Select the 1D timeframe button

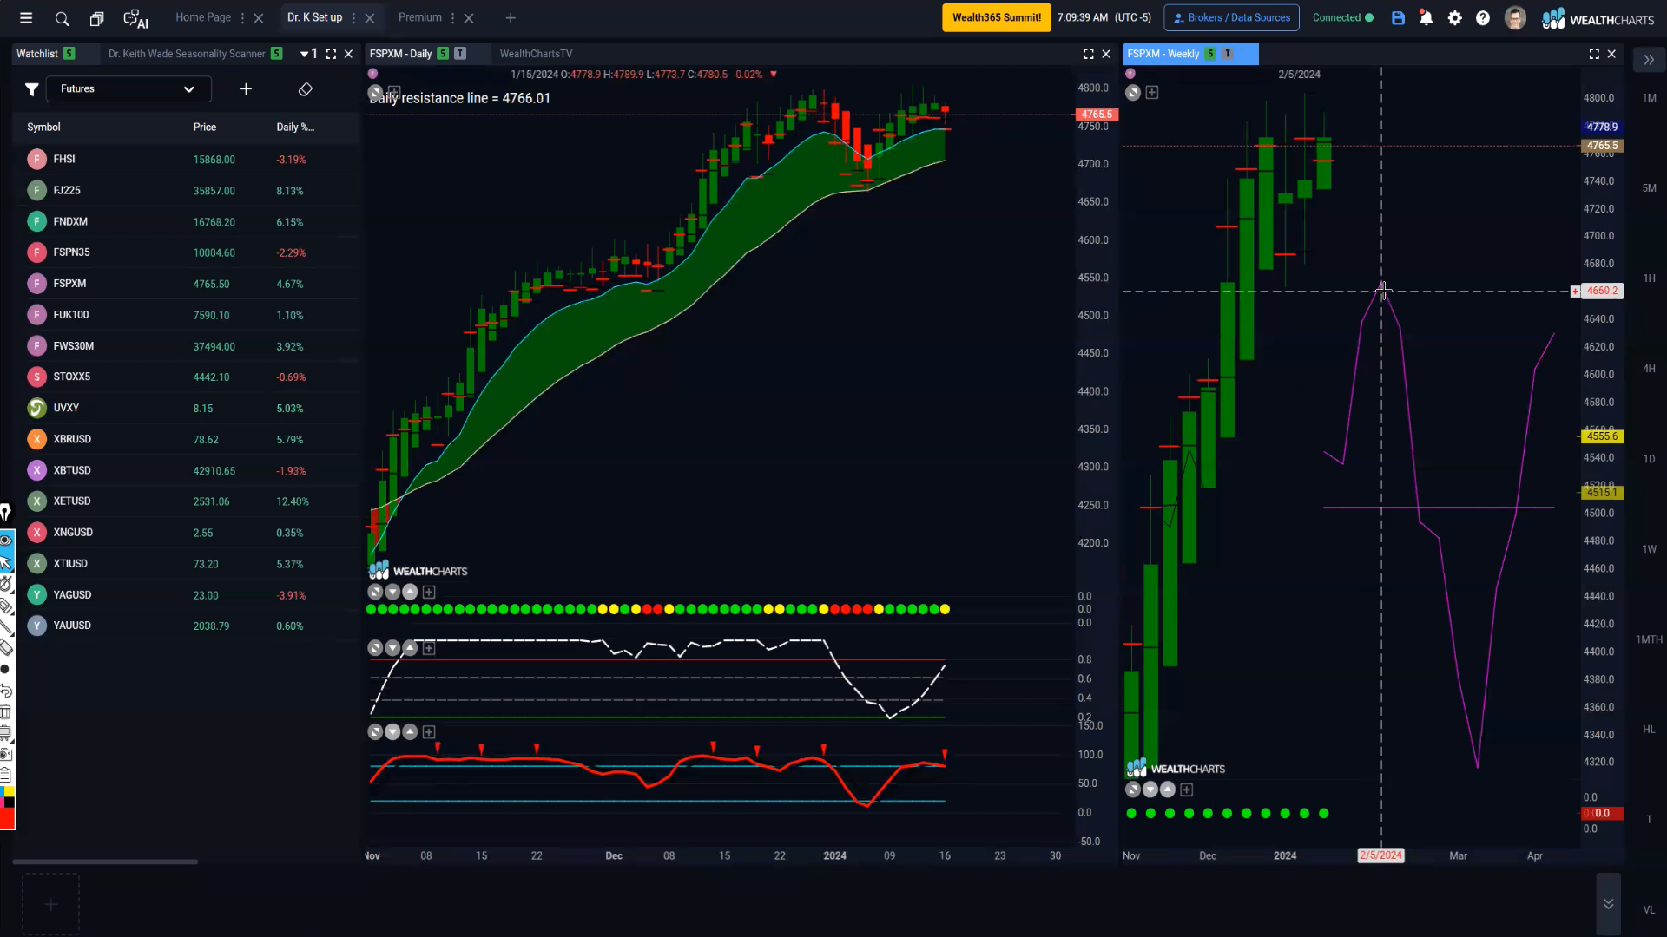coord(1649,459)
